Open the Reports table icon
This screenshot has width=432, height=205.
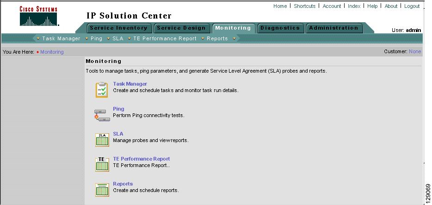tap(102, 190)
